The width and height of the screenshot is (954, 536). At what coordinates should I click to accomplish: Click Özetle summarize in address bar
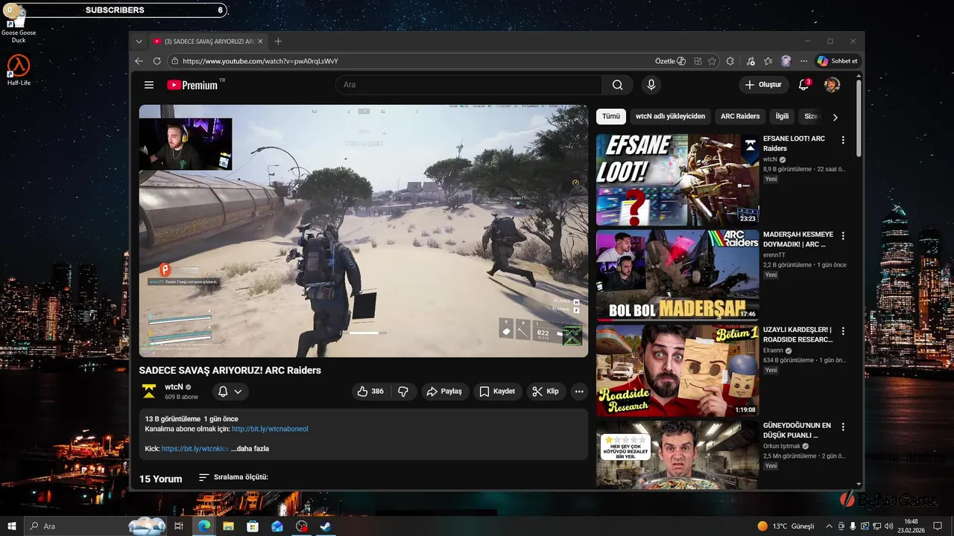click(670, 61)
